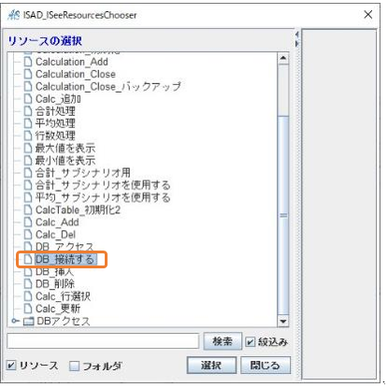Expand the DBアクセス folder node
The height and width of the screenshot is (388, 388).
[x=15, y=321]
